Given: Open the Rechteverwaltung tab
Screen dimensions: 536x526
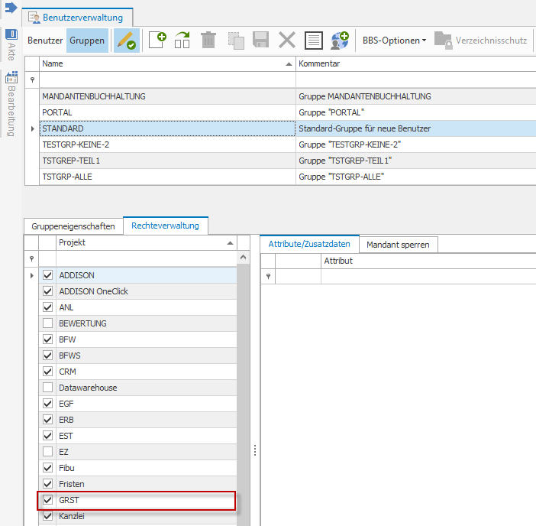Looking at the screenshot, I should [x=166, y=226].
